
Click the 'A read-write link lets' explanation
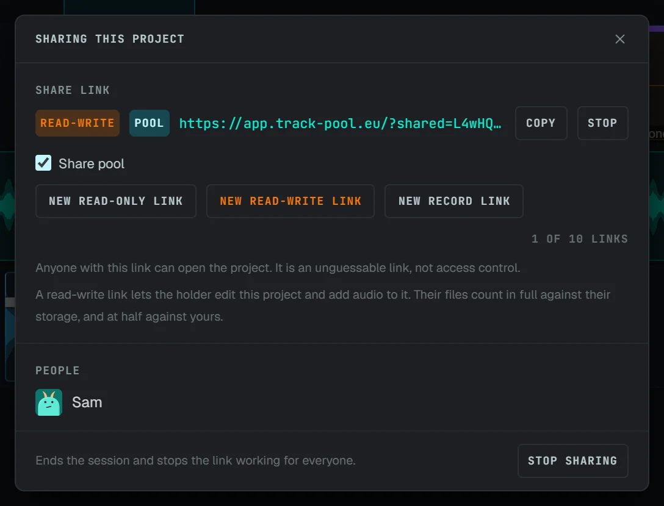[x=323, y=305]
